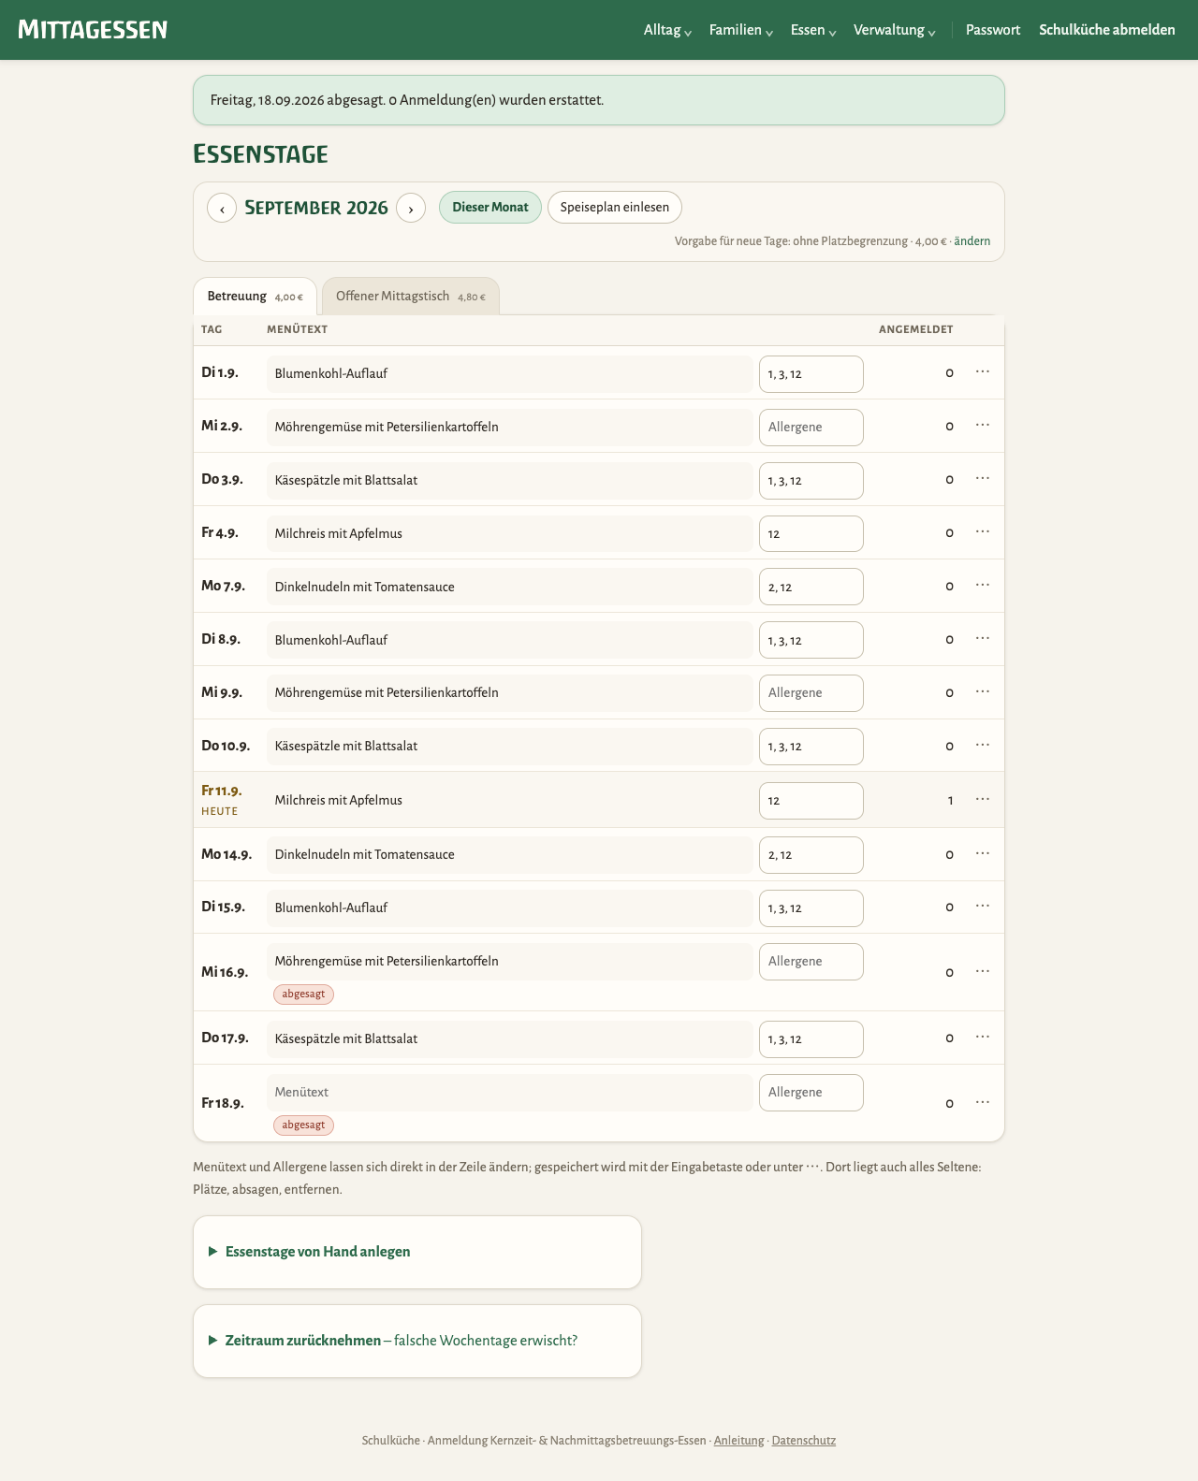Open the row menu for Di 8.9.
The height and width of the screenshot is (1481, 1198).
983,639
